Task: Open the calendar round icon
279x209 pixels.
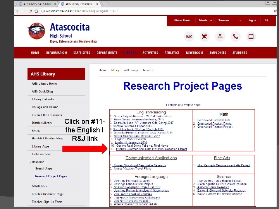Action: 251,37
